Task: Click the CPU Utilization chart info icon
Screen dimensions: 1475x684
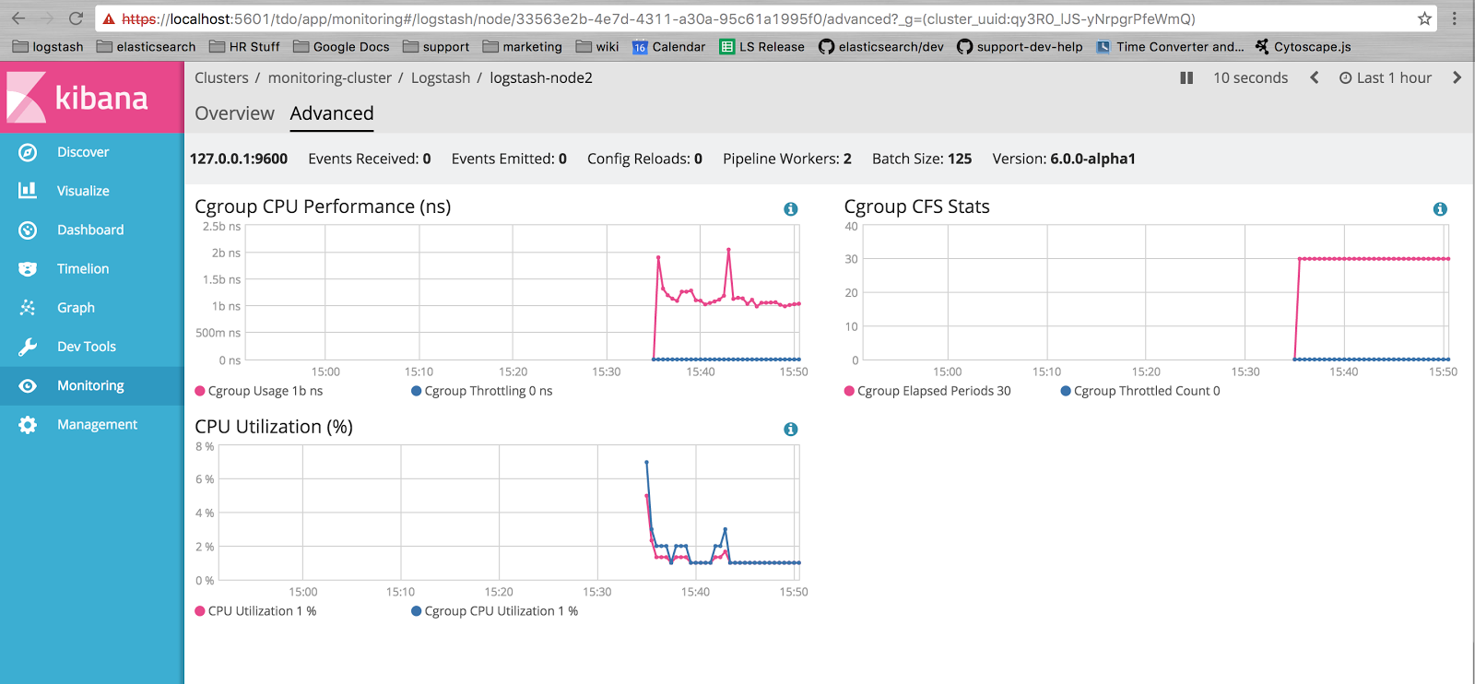Action: (x=790, y=430)
